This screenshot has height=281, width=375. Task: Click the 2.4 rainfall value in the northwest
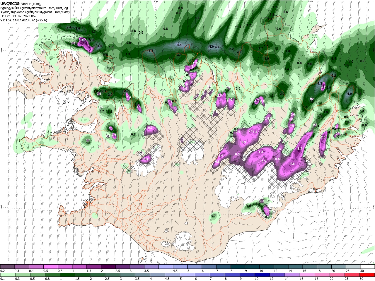69,27
